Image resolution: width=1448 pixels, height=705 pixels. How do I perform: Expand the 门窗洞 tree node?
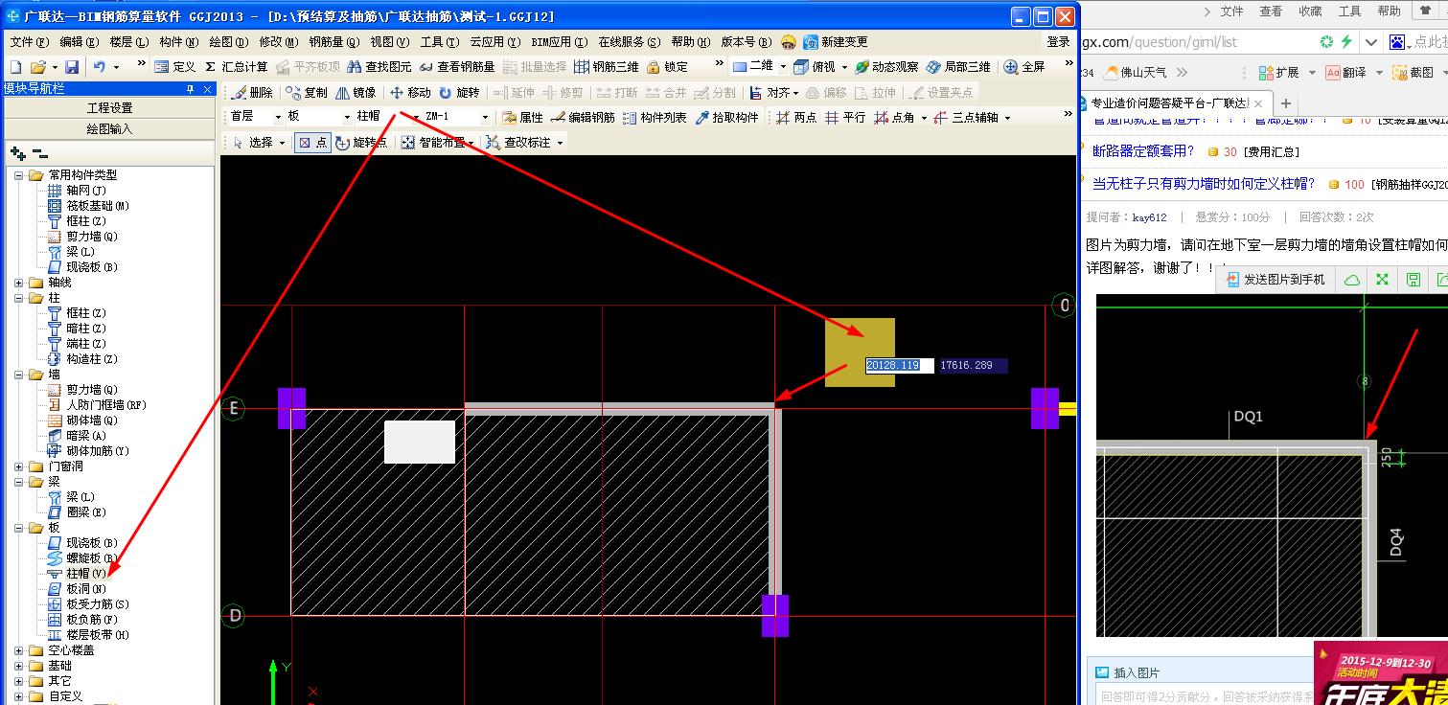[19, 466]
